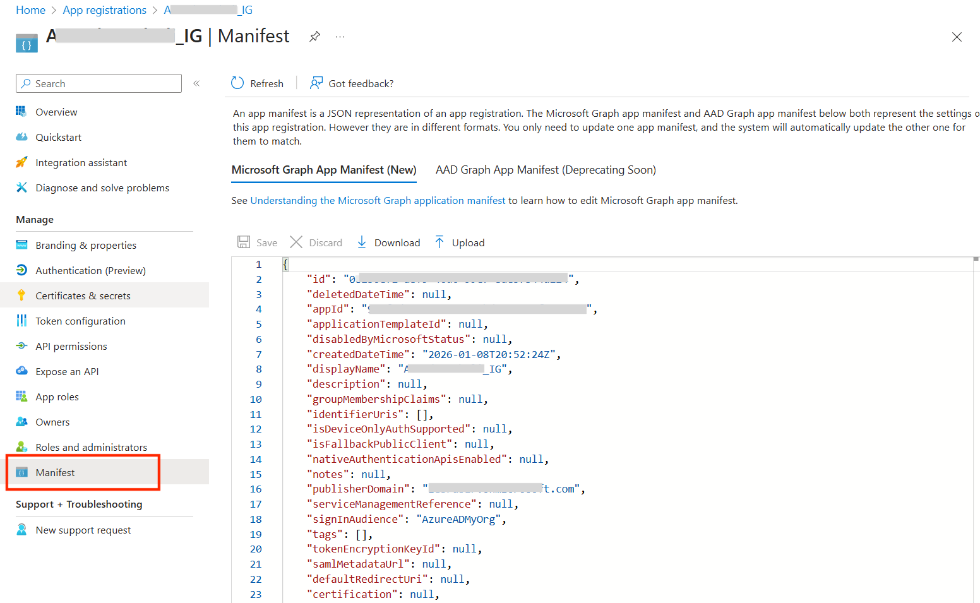Screen dimensions: 980x603
Task: Click the Refresh icon in the toolbar
Action: [x=237, y=83]
